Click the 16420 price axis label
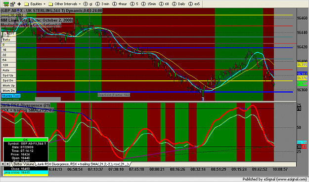309x182 pixels. point(302,47)
